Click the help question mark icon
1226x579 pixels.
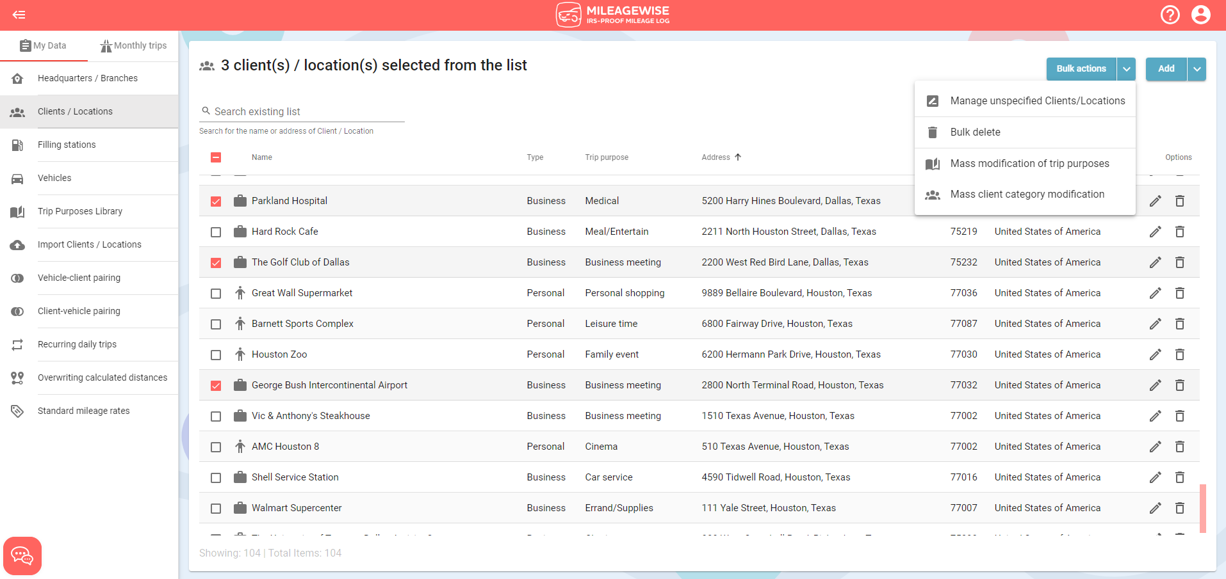(1170, 15)
